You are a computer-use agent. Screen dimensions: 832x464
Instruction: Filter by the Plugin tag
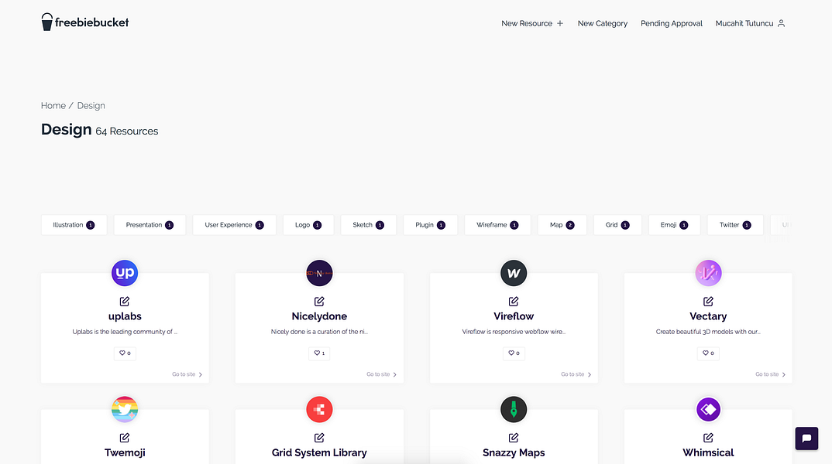(430, 225)
